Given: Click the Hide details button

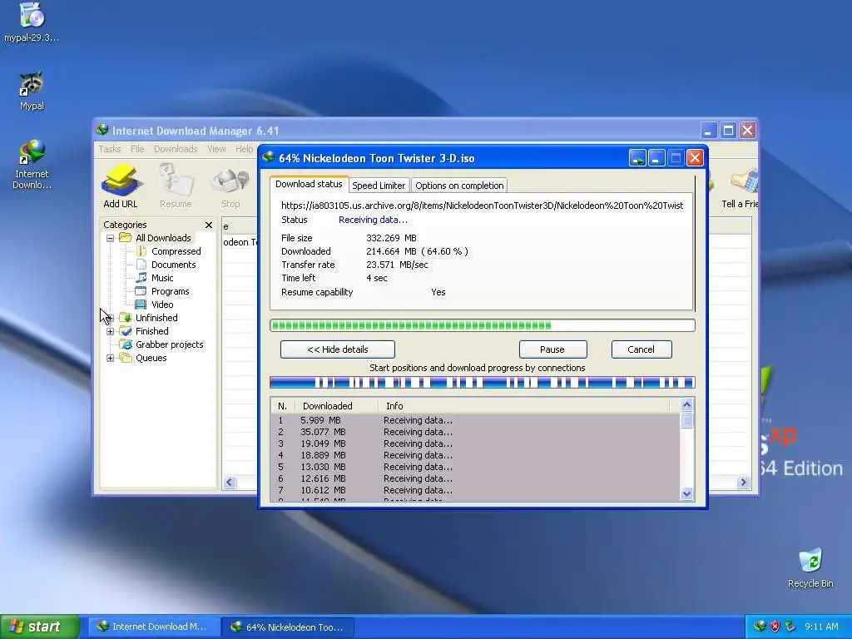Looking at the screenshot, I should click(338, 349).
